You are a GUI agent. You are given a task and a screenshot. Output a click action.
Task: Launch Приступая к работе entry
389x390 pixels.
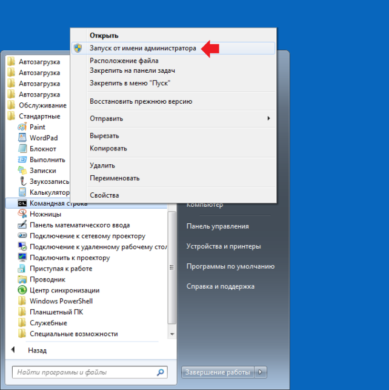click(x=61, y=269)
